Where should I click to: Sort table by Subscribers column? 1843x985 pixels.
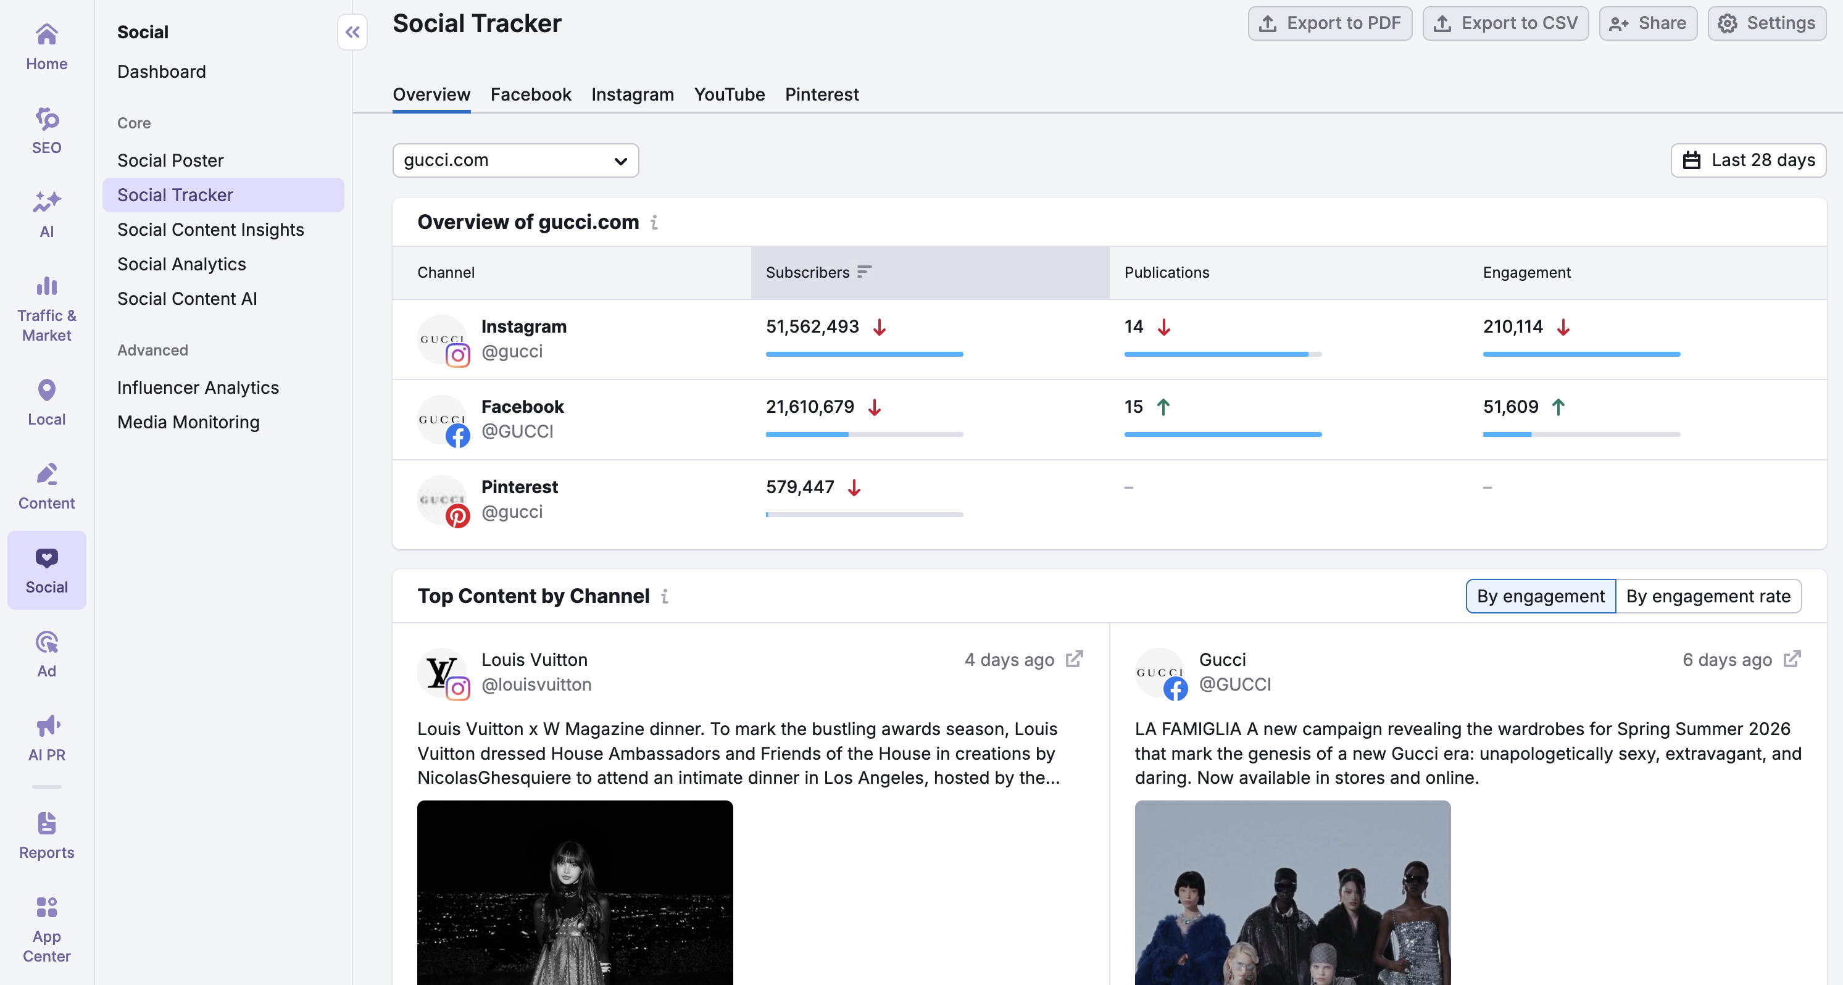click(x=818, y=272)
